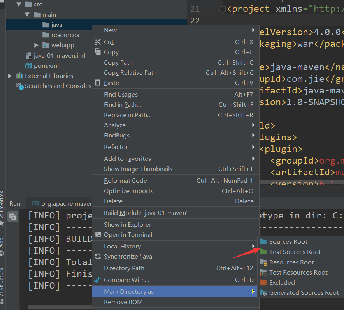344x310 pixels.
Task: Click the green Test Sources Root icon
Action: point(263,252)
